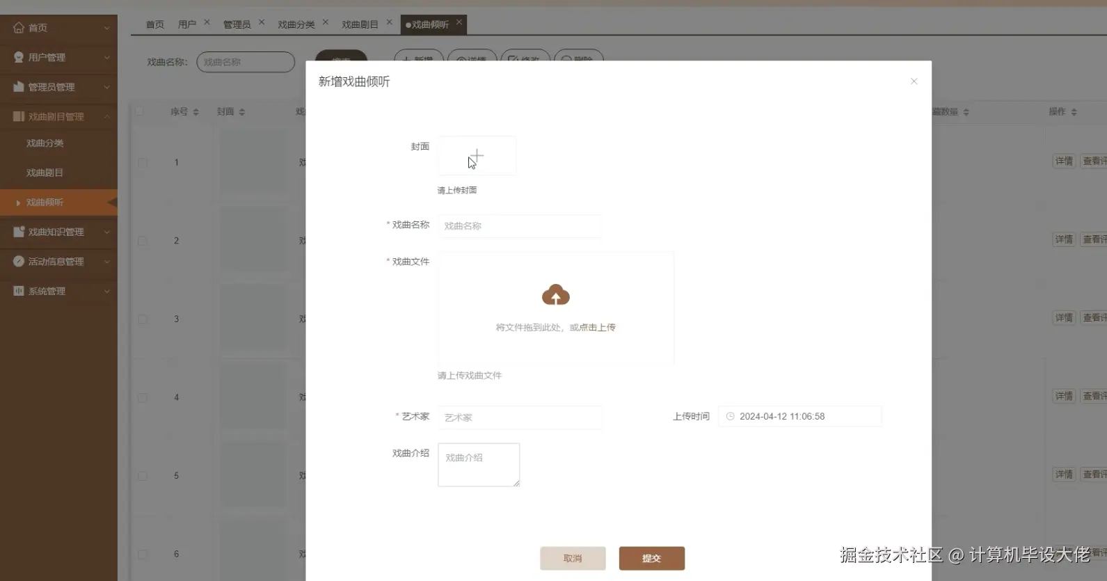Expand the 系统管理 menu chevron
This screenshot has height=581, width=1107.
tap(106, 292)
